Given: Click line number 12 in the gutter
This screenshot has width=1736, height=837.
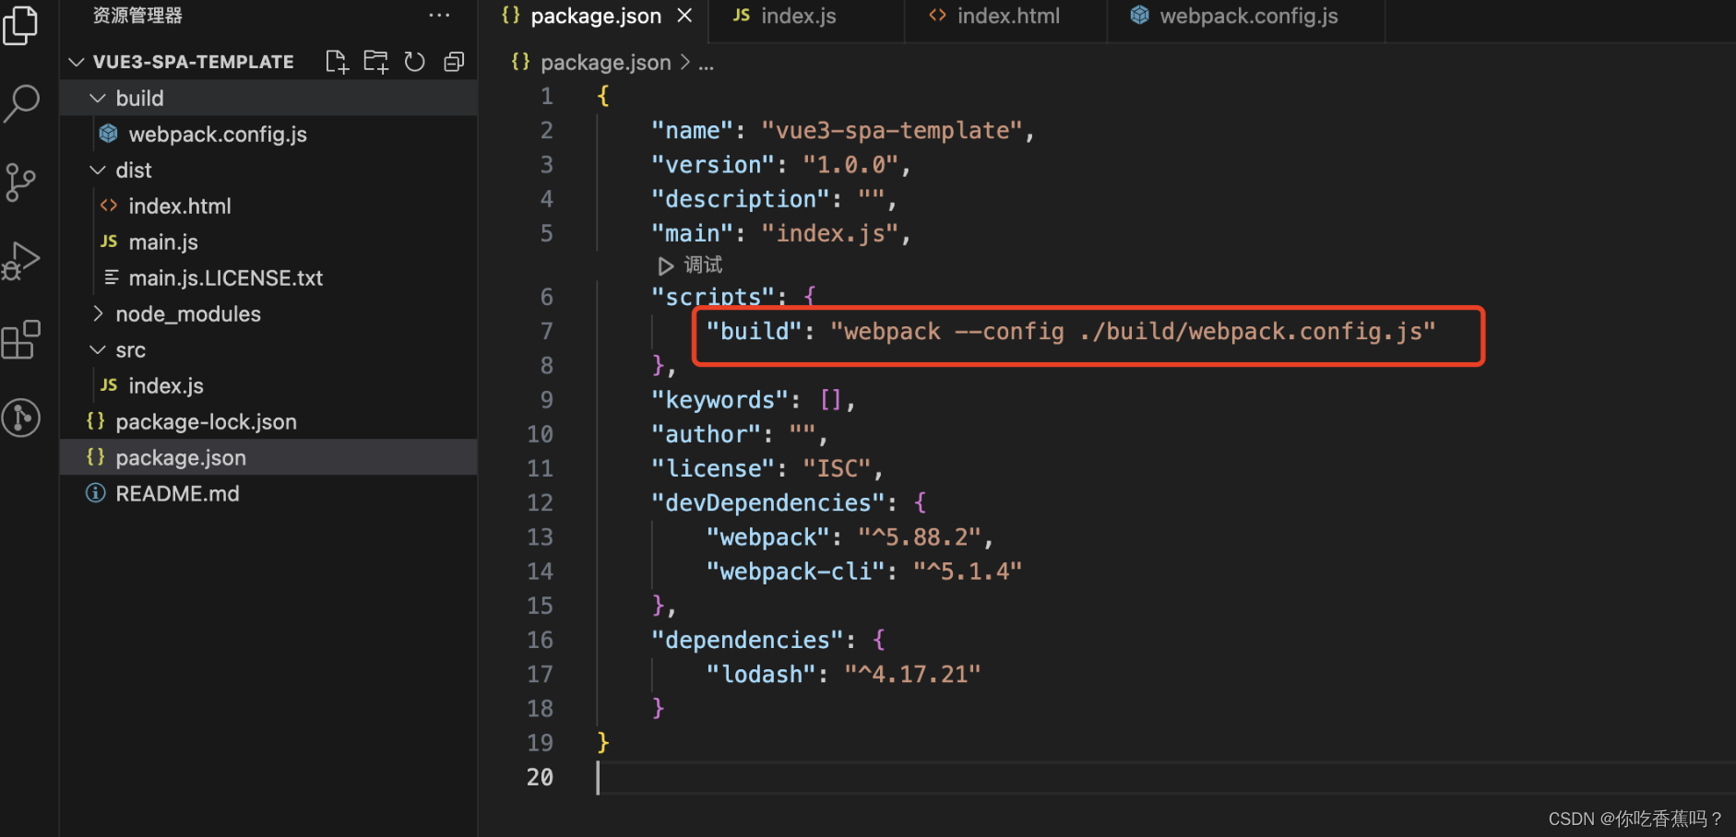Looking at the screenshot, I should [x=540, y=502].
